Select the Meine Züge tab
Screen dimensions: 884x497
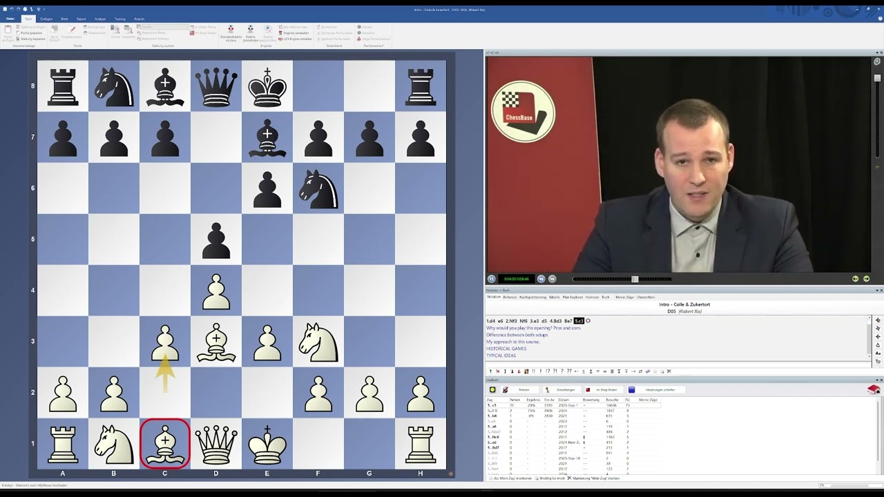tap(624, 297)
